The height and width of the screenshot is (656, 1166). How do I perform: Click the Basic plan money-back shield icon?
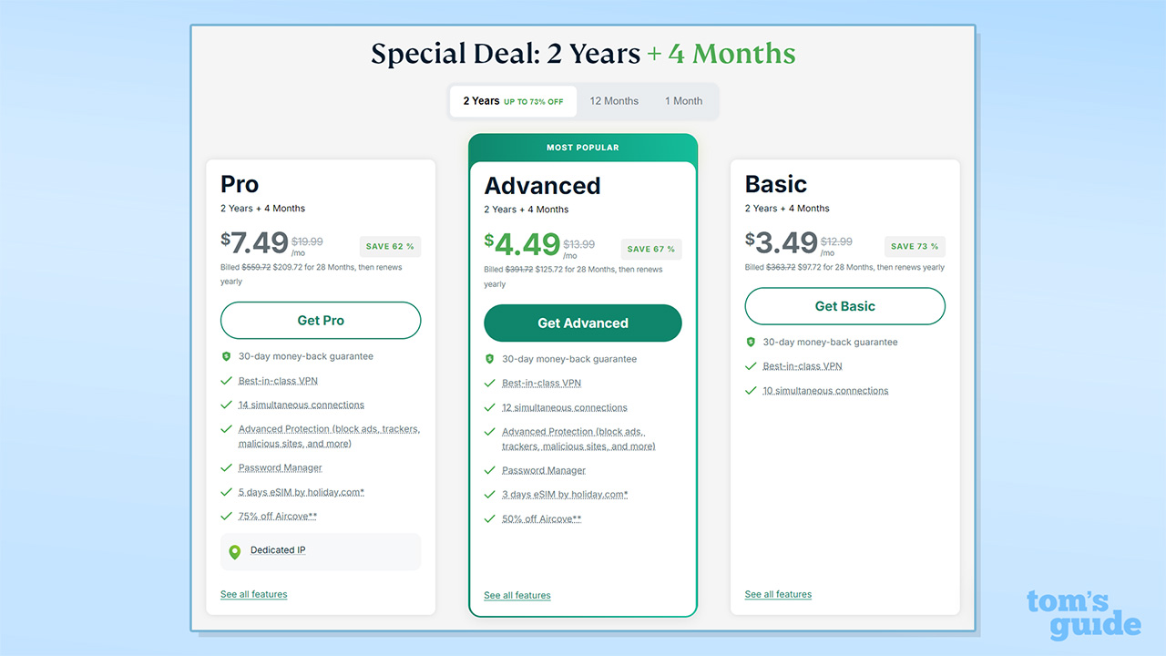pyautogui.click(x=751, y=343)
